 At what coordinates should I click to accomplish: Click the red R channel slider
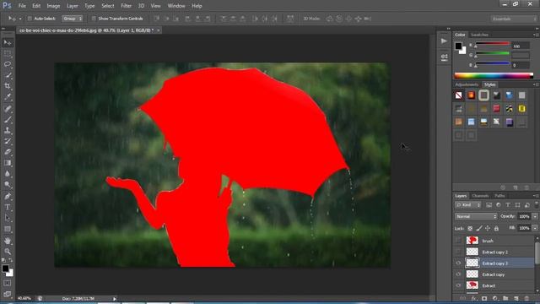(493, 44)
